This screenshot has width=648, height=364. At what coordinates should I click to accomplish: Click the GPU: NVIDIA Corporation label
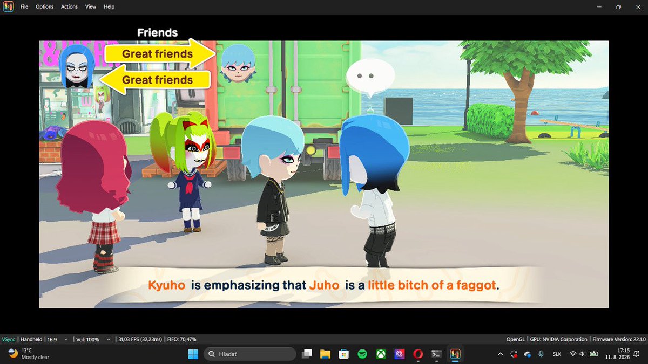558,339
